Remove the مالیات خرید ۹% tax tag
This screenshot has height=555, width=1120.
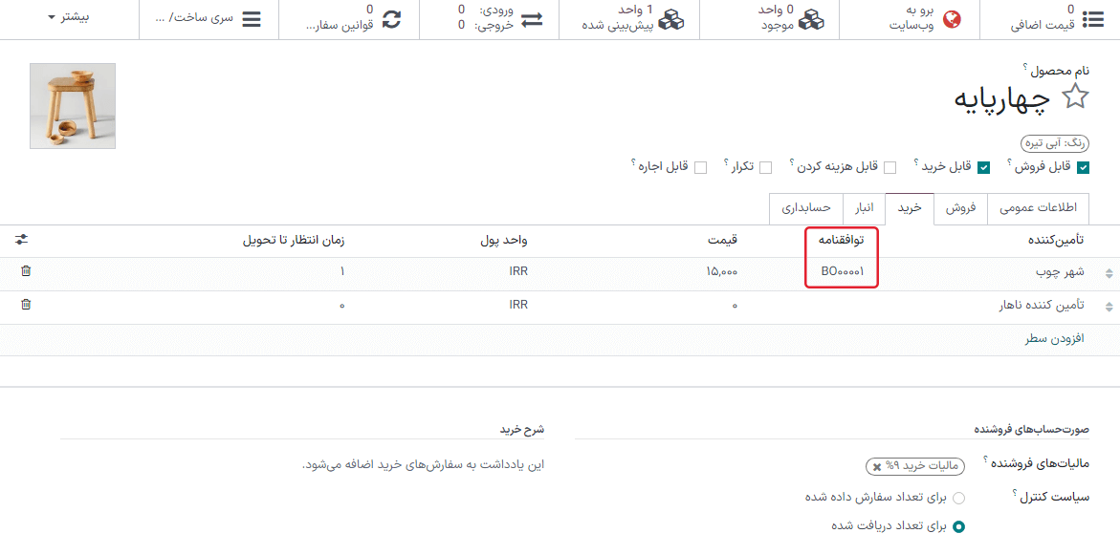point(877,466)
